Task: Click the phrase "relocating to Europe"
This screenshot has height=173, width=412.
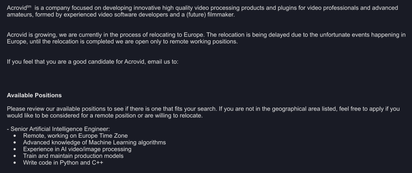Action: click(x=176, y=35)
